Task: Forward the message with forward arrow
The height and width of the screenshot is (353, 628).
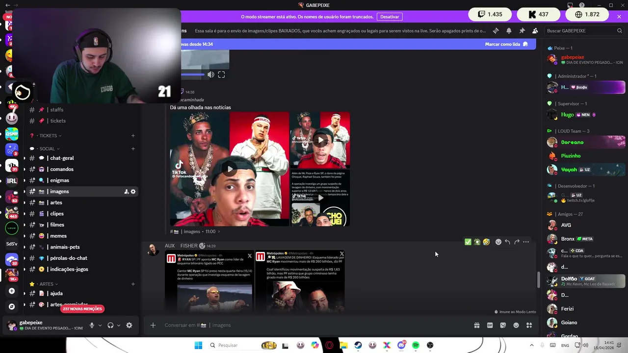Action: pos(517,242)
